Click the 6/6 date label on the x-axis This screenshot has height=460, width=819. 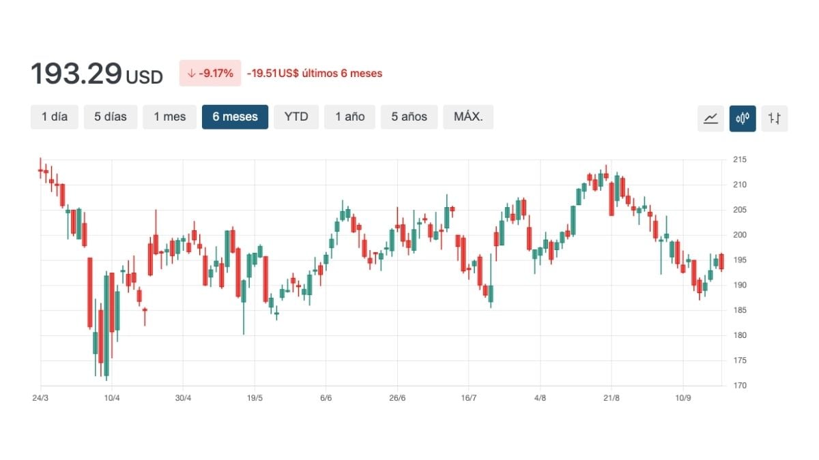point(326,398)
